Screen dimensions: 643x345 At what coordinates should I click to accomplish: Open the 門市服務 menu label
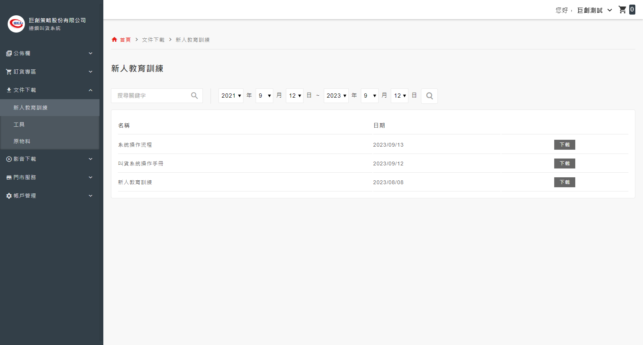tap(25, 177)
